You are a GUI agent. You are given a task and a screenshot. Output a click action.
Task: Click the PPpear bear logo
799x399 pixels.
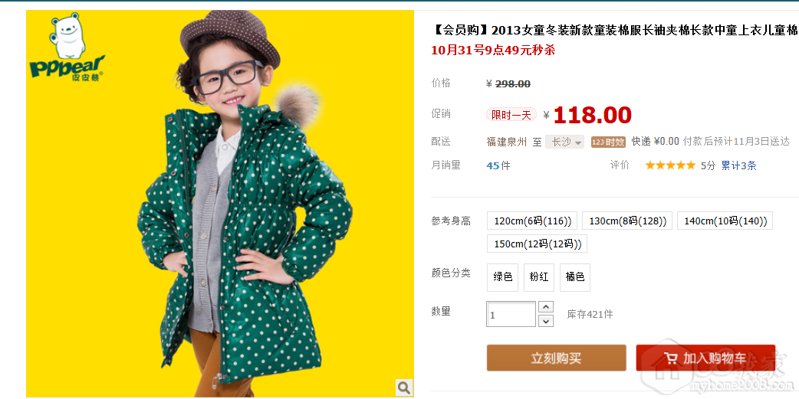67,46
